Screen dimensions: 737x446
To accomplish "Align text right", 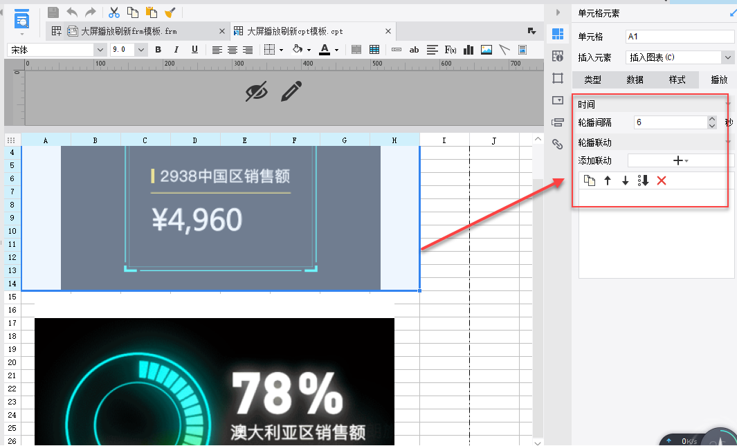I will click(248, 50).
